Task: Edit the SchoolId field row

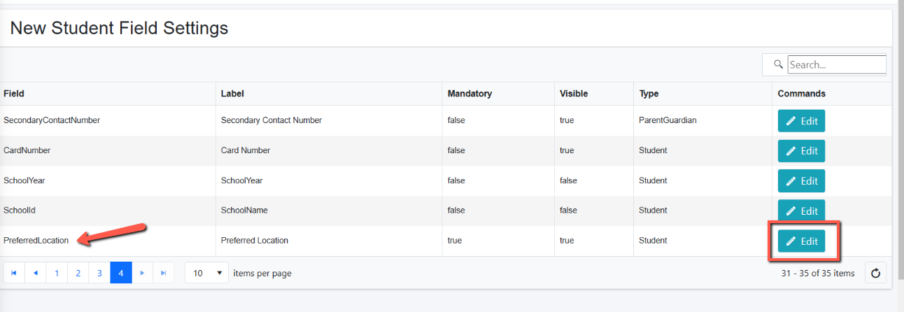Action: 802,211
